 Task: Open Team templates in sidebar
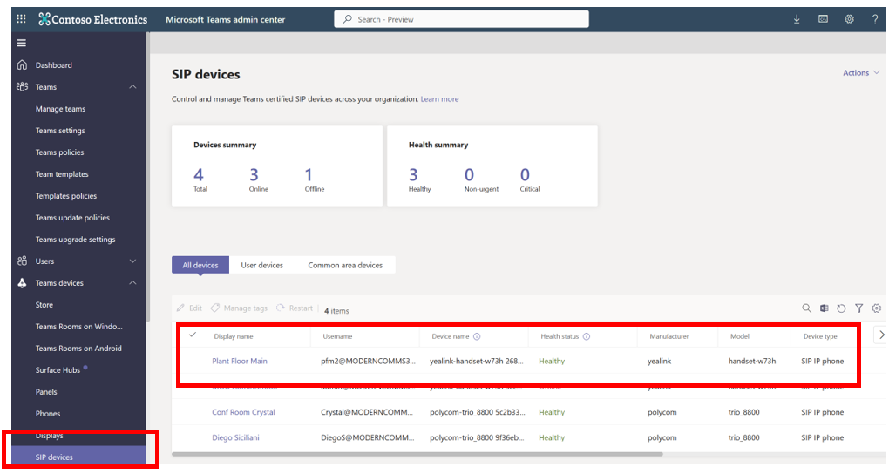(62, 174)
